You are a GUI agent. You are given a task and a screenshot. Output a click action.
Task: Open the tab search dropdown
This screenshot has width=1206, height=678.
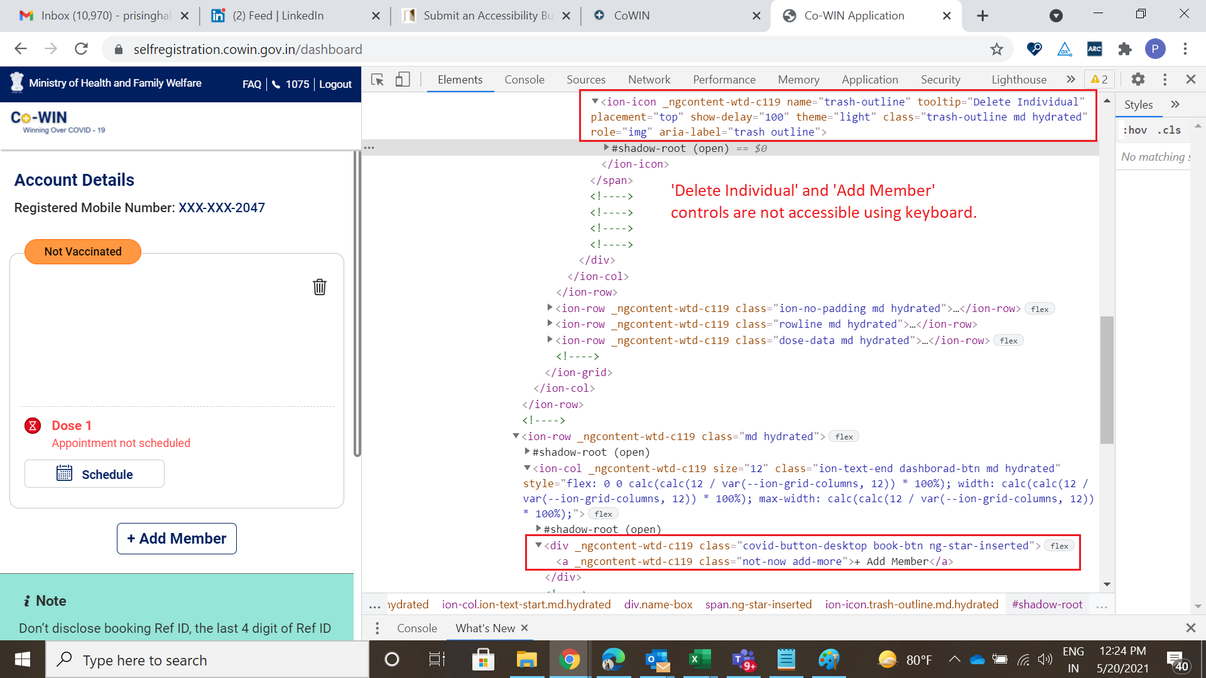pyautogui.click(x=1056, y=16)
